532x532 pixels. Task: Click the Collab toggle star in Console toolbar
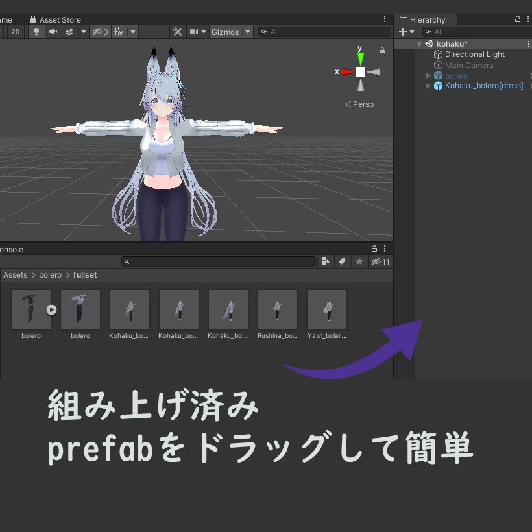coord(359,261)
